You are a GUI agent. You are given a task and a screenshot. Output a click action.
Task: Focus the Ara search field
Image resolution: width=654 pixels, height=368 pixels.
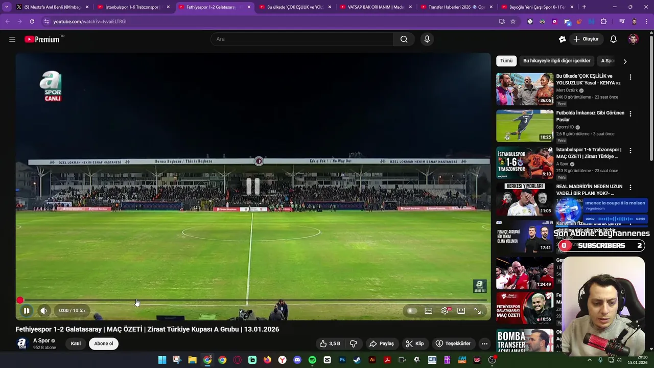point(302,39)
